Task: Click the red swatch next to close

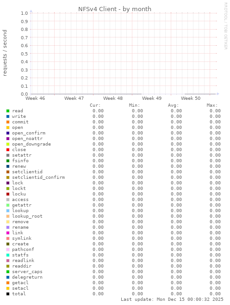Action: [8, 150]
